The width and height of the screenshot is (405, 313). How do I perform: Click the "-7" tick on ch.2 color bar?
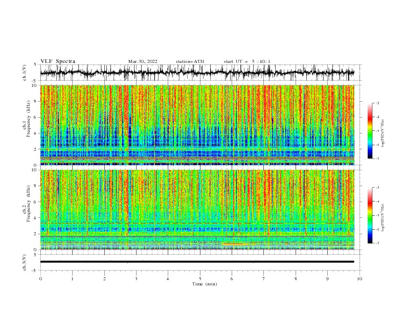[x=377, y=243]
